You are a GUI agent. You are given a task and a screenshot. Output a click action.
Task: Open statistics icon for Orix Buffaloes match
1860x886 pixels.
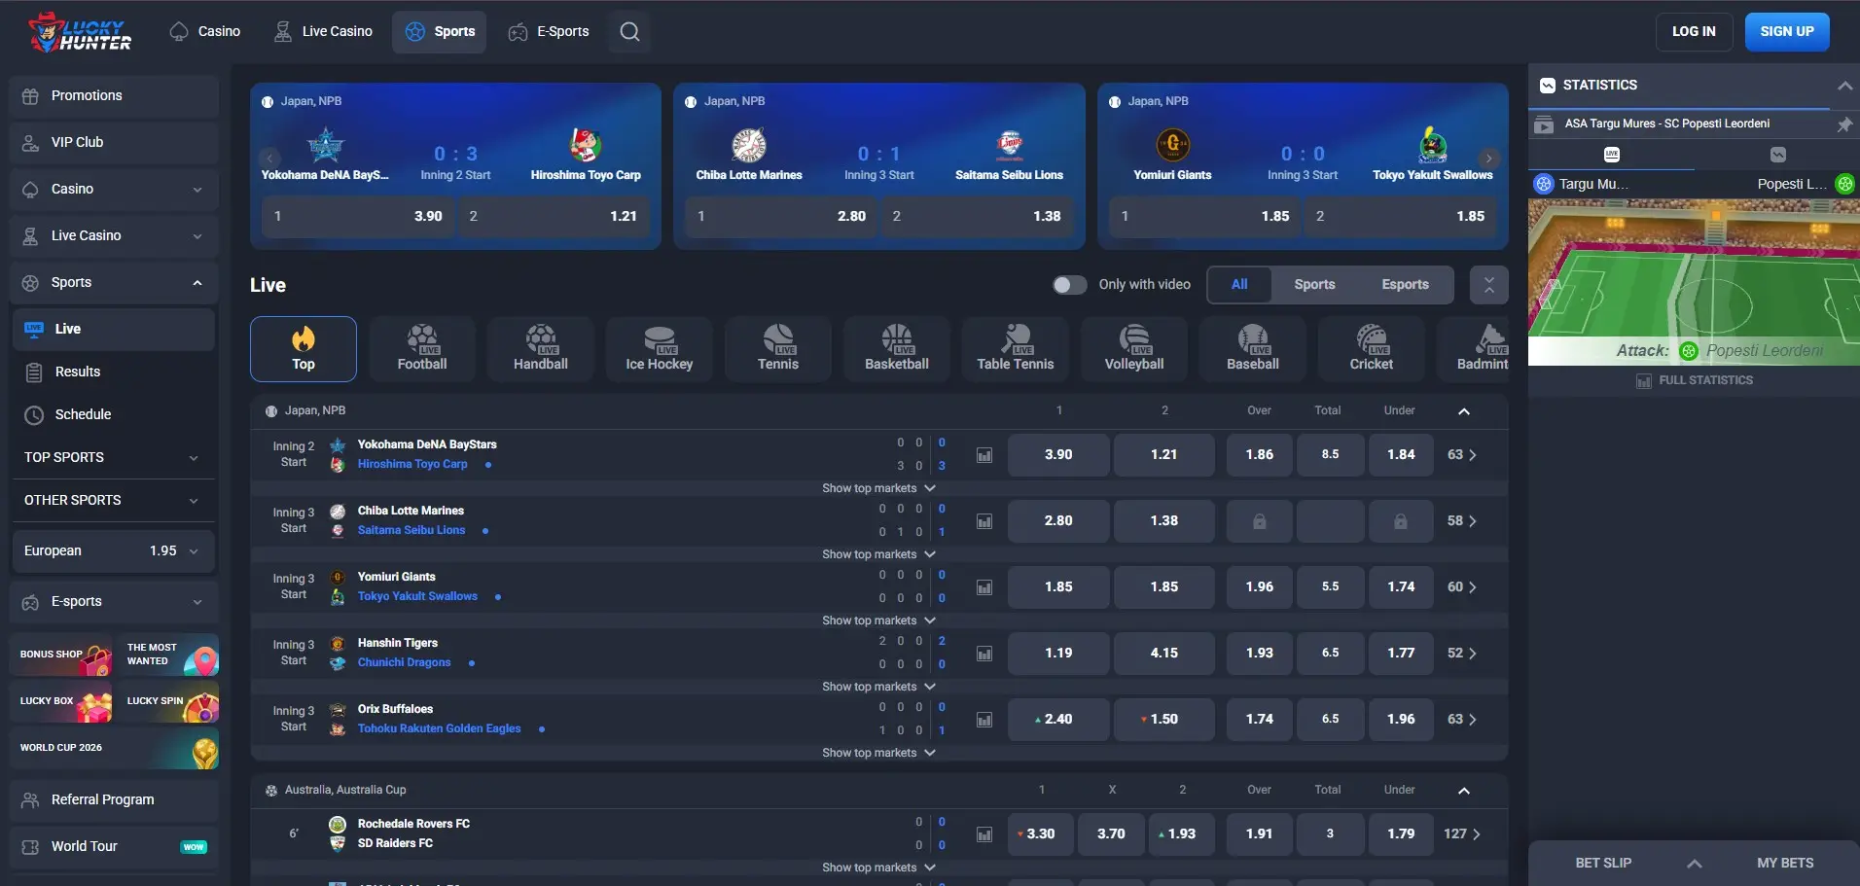coord(984,720)
